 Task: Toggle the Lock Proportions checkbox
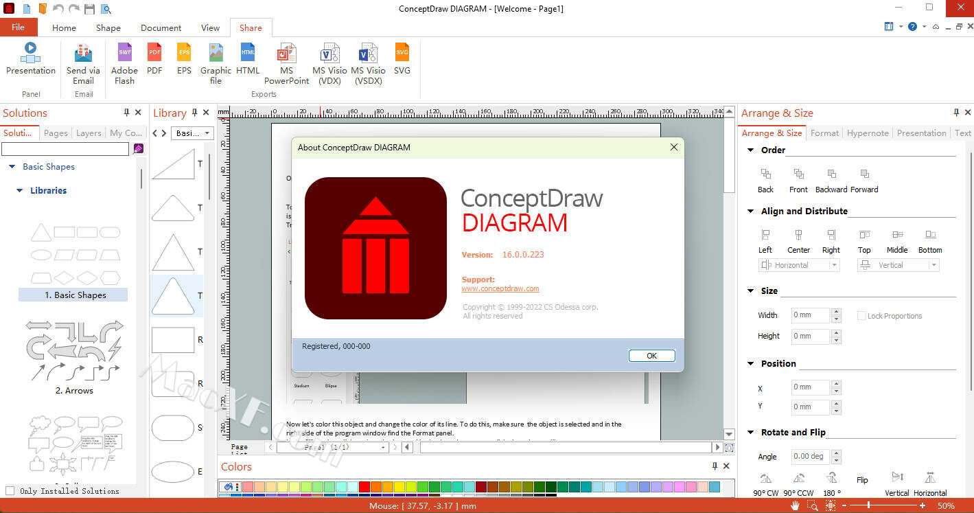click(x=861, y=316)
